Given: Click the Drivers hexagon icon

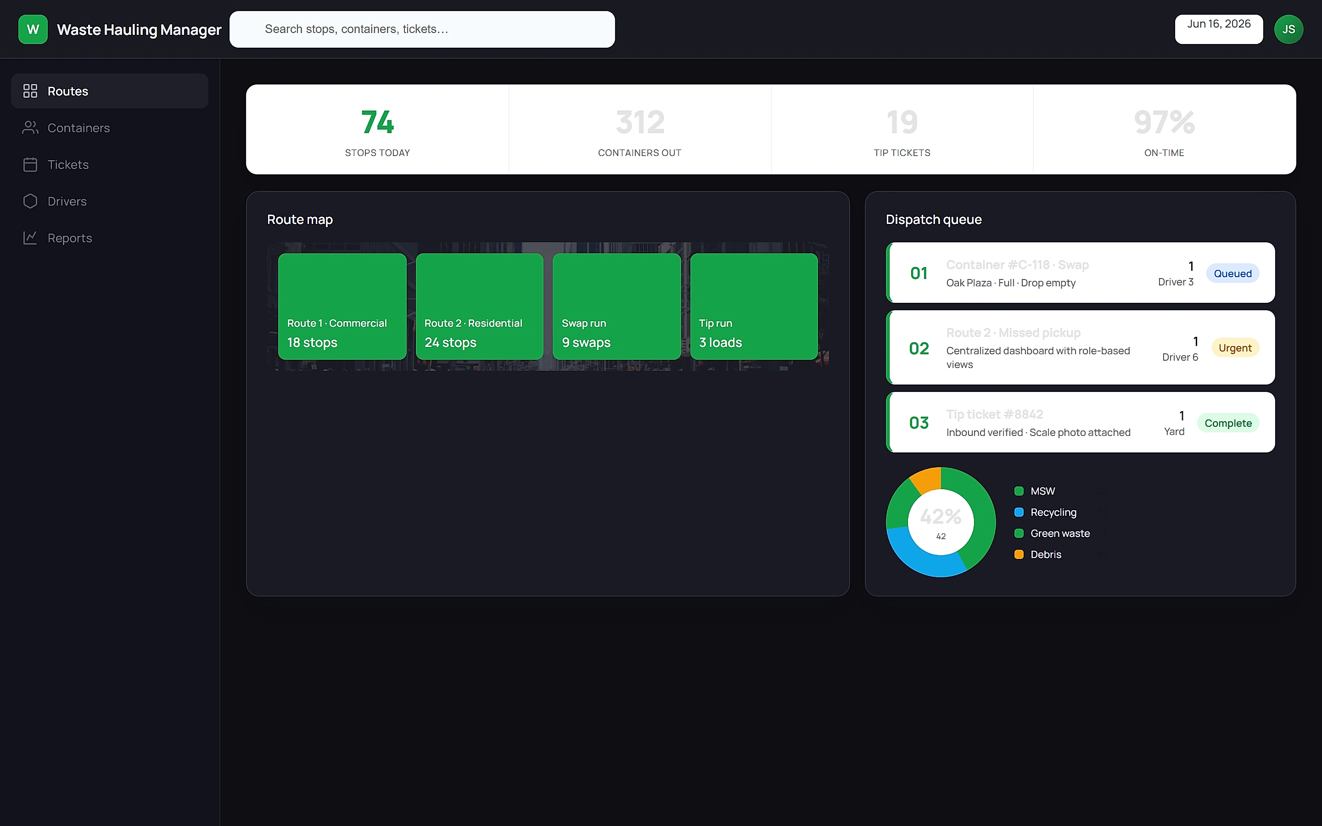Looking at the screenshot, I should (x=30, y=201).
